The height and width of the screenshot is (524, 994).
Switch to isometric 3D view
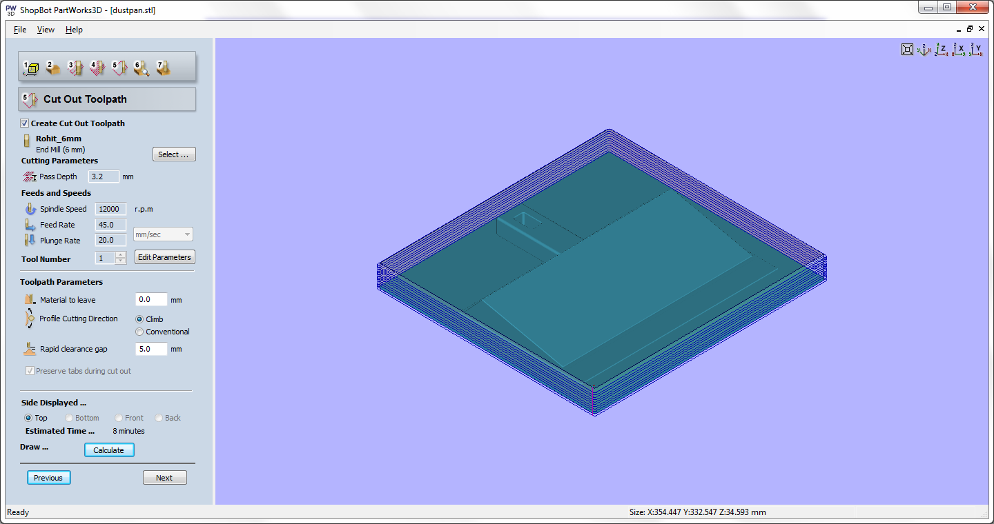tap(924, 50)
